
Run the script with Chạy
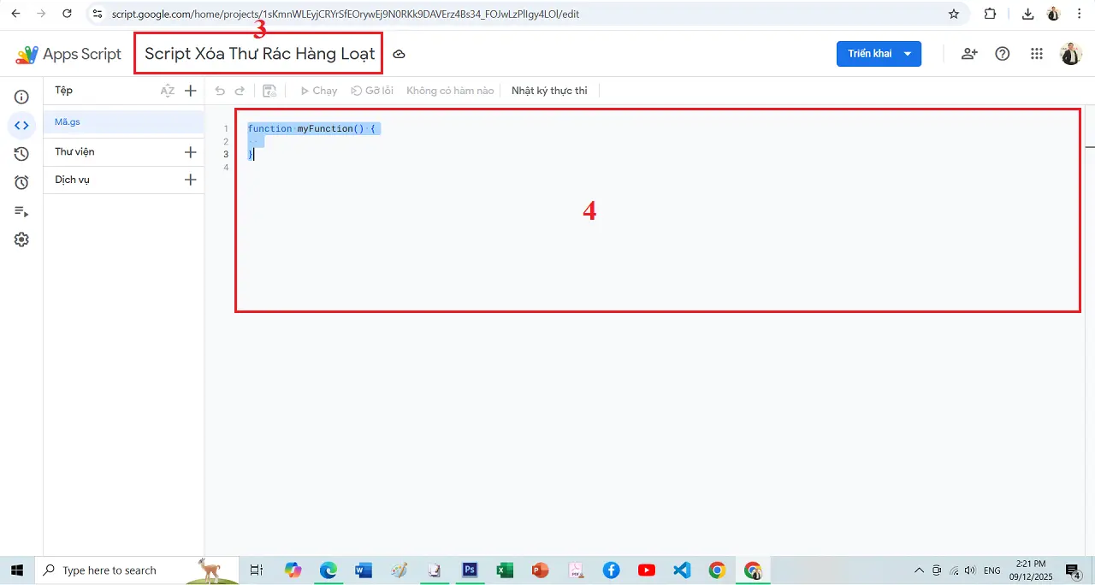pos(318,90)
